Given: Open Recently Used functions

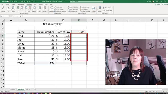Looking at the screenshot, I should (x=13, y=9).
